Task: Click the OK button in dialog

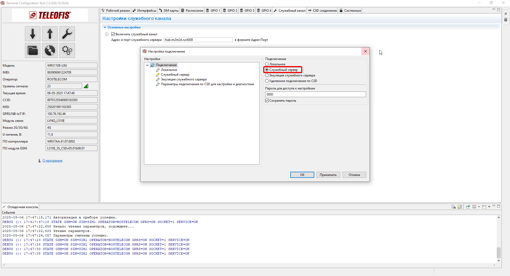Action: click(x=302, y=175)
